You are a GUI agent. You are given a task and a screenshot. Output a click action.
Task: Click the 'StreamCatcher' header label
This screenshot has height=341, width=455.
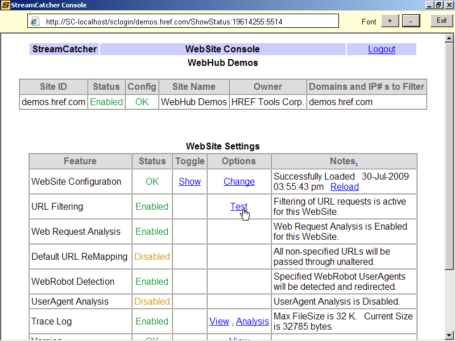tap(64, 49)
